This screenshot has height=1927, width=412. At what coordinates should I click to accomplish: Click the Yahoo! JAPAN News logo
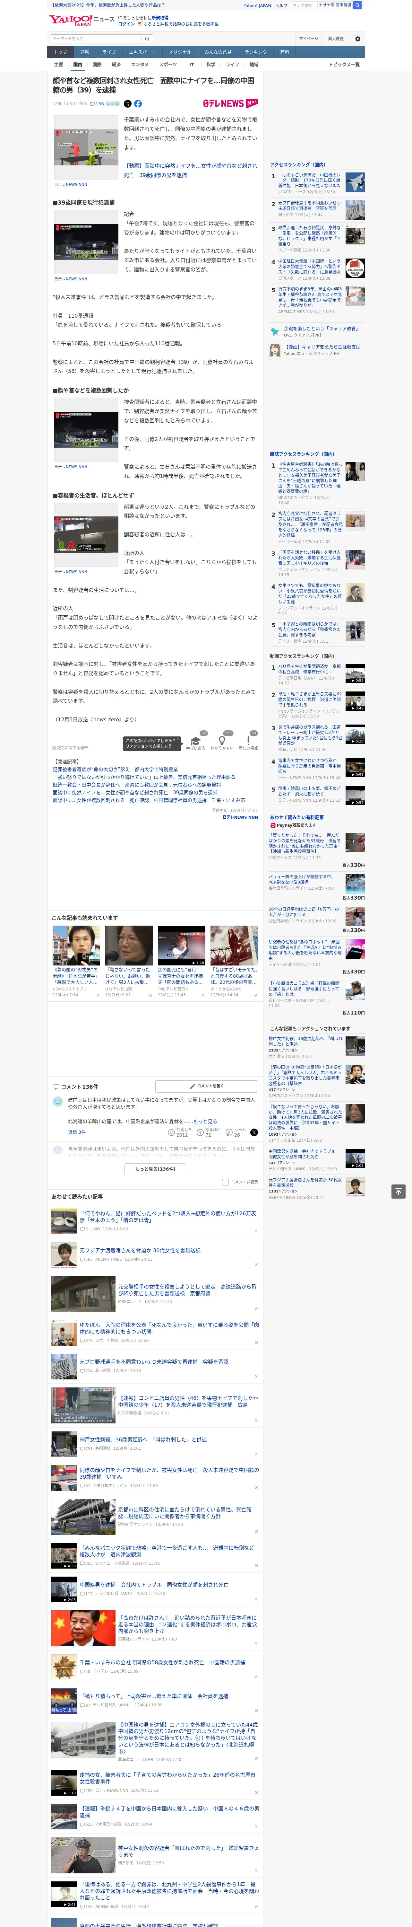[82, 20]
